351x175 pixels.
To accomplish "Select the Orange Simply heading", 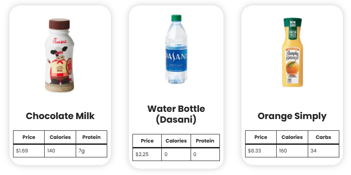I will point(292,116).
